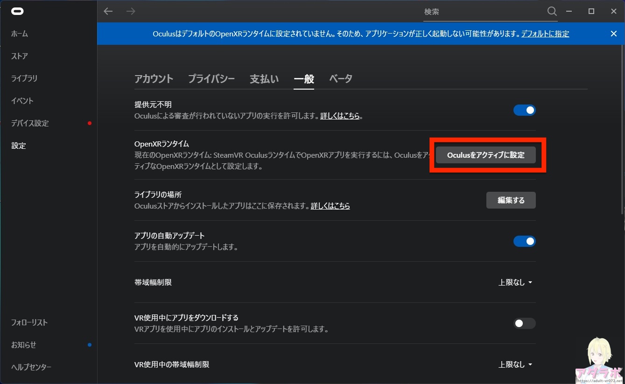The width and height of the screenshot is (625, 384).
Task: Switch to the プライバシー tab
Action: click(x=211, y=79)
